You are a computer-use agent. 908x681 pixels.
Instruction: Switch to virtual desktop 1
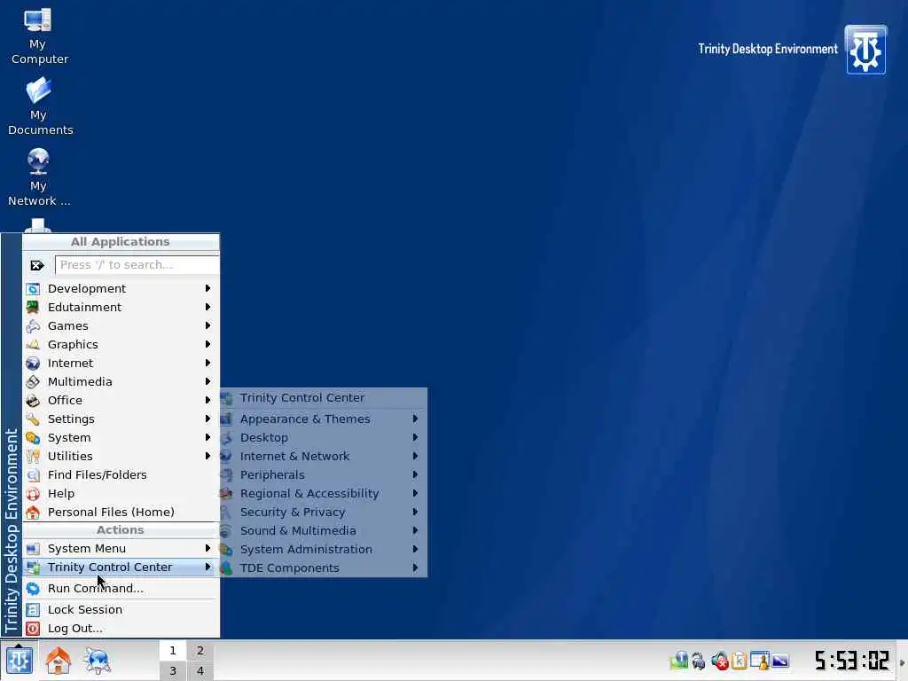point(173,650)
